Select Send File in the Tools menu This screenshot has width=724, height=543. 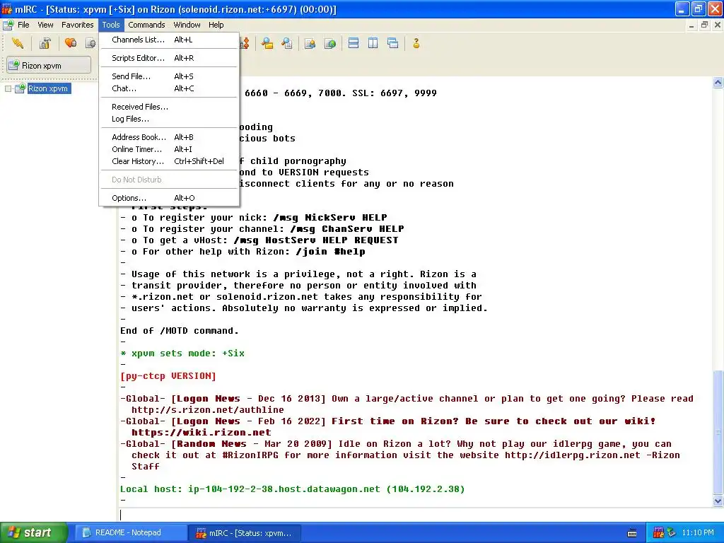169,76
